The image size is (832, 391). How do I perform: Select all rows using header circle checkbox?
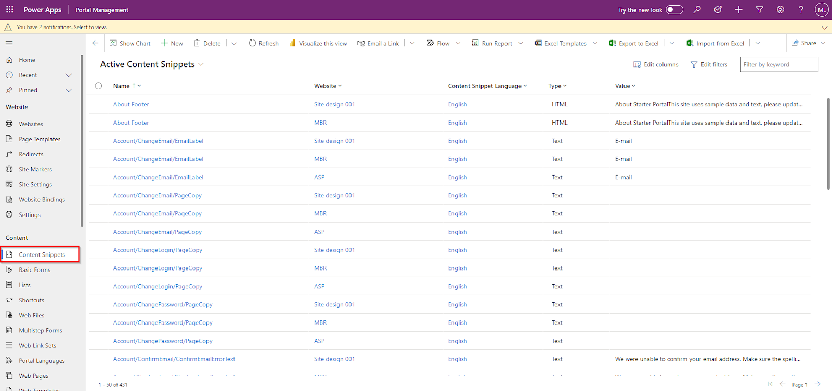coord(98,86)
